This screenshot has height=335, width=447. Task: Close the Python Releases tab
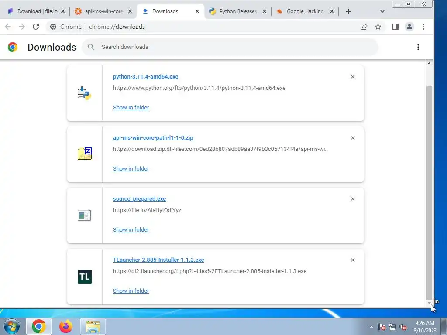click(x=265, y=11)
